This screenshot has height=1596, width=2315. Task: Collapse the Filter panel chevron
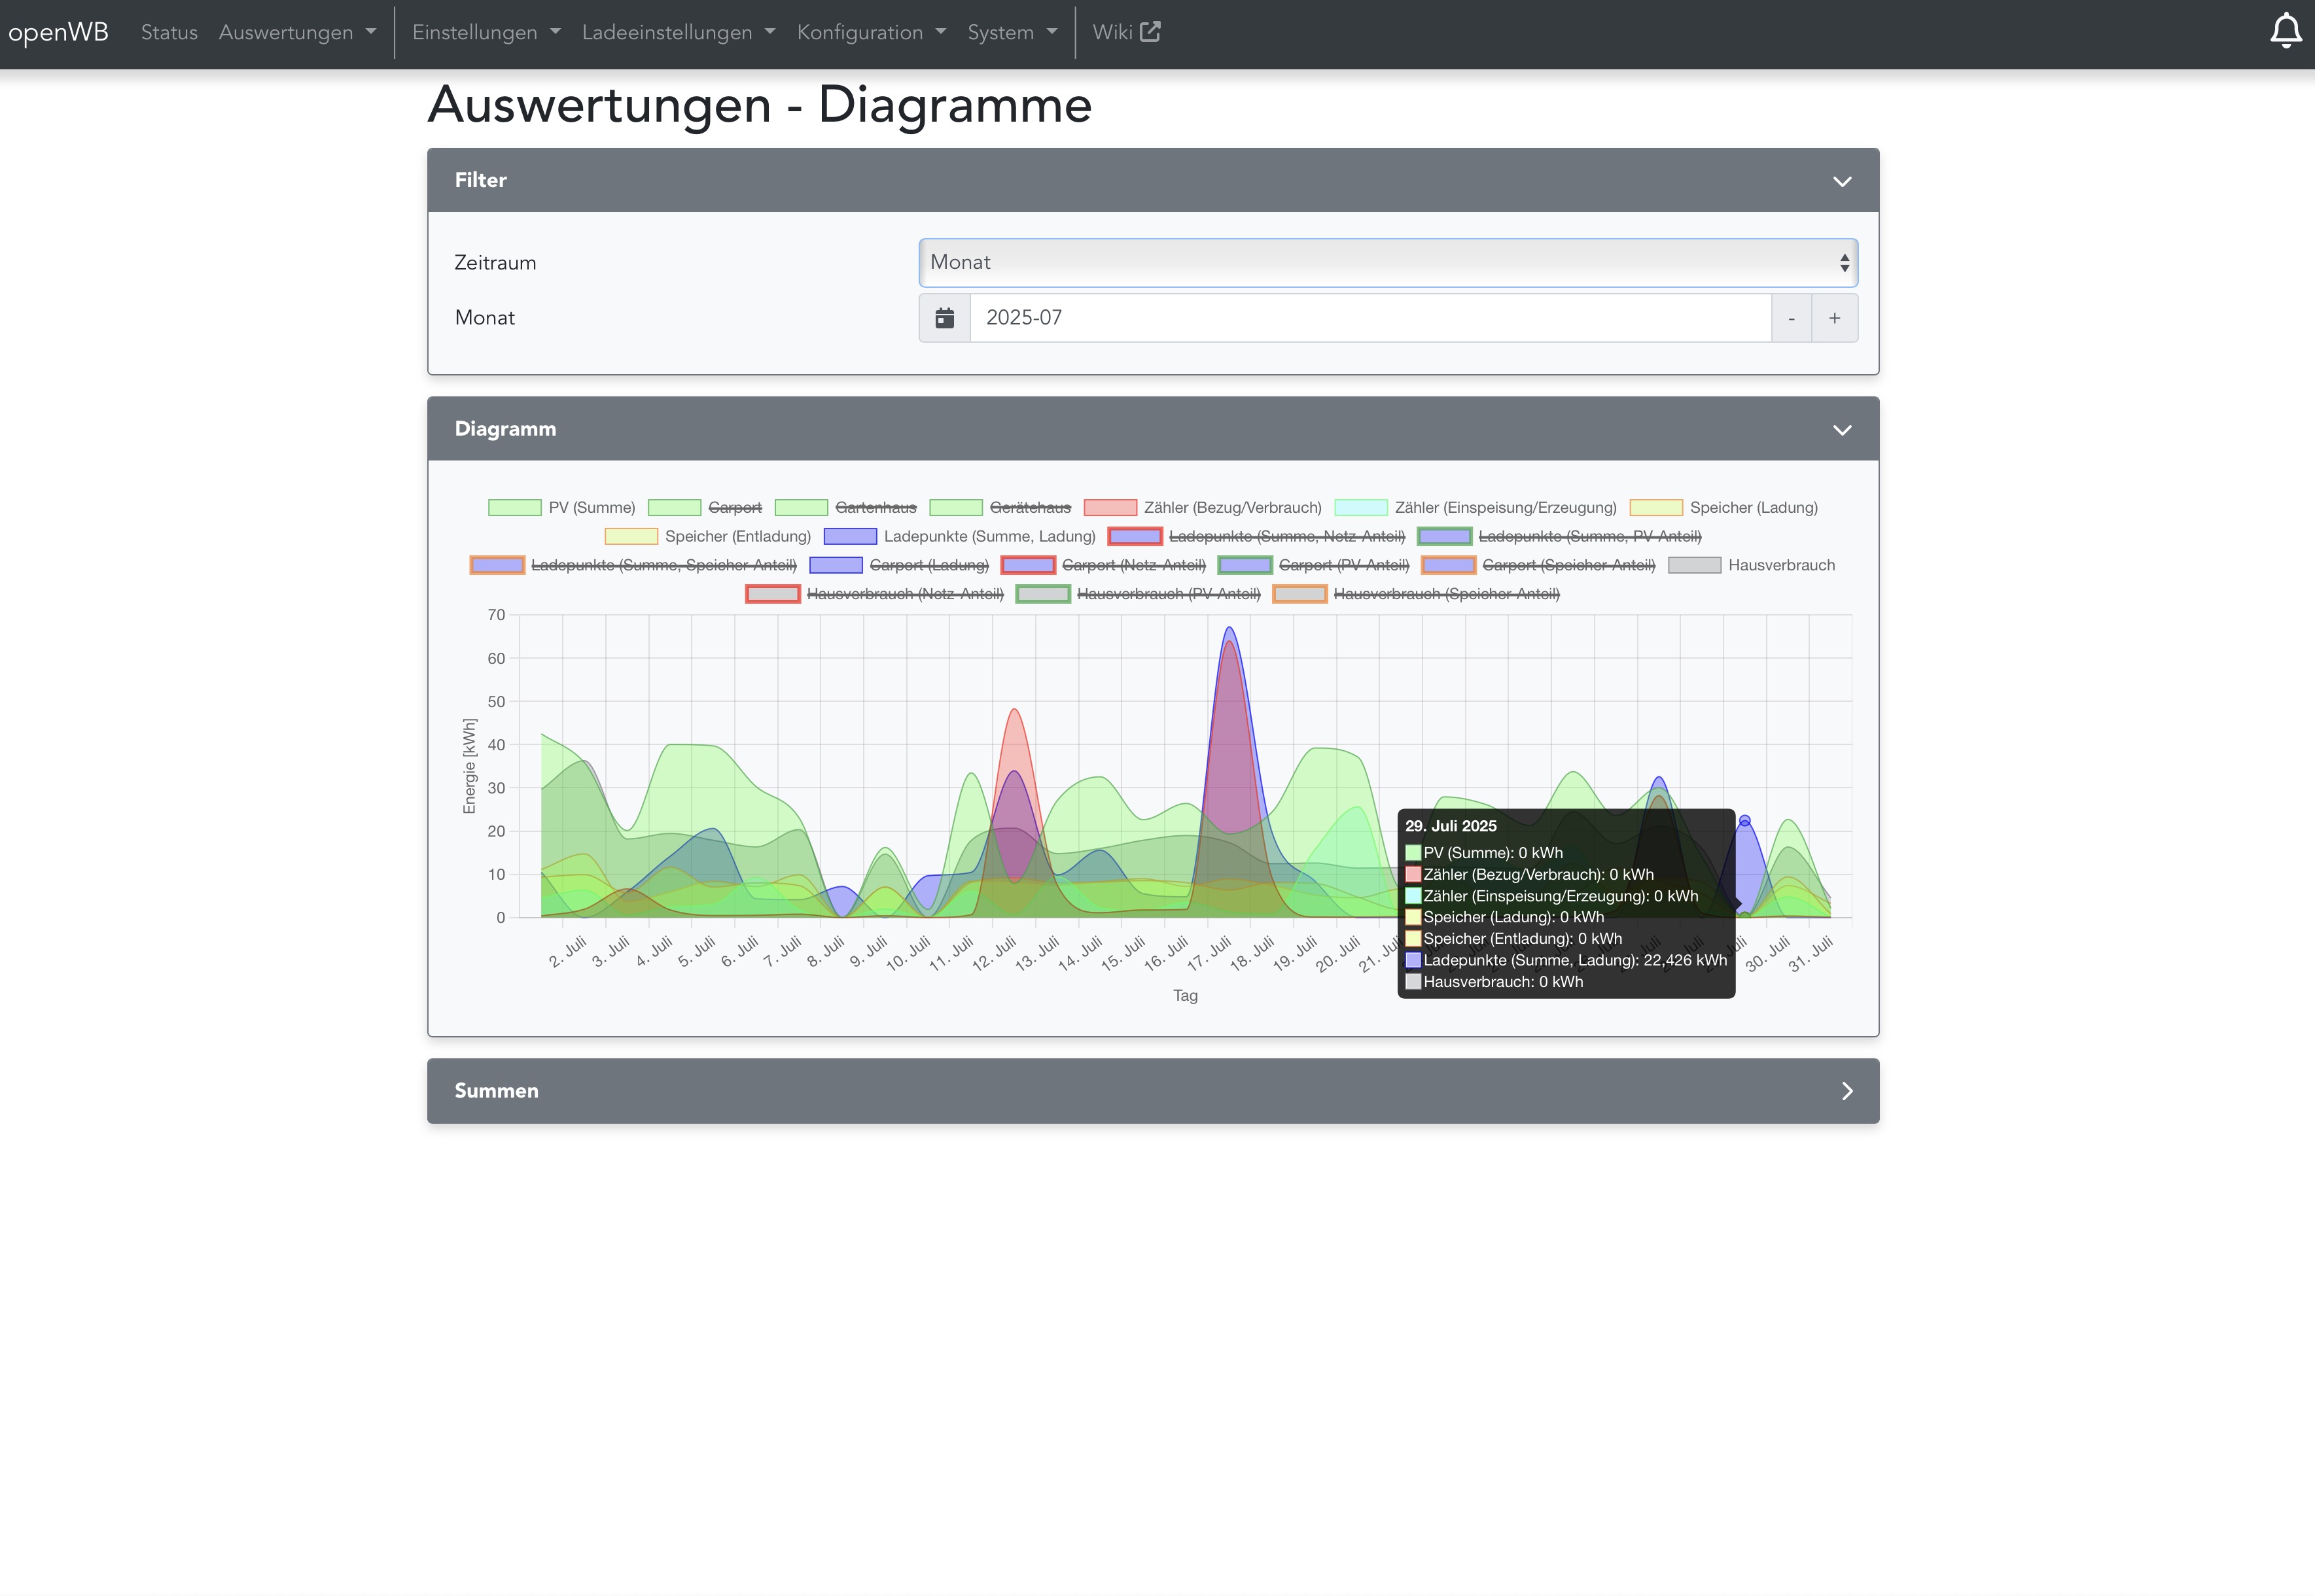click(1842, 181)
